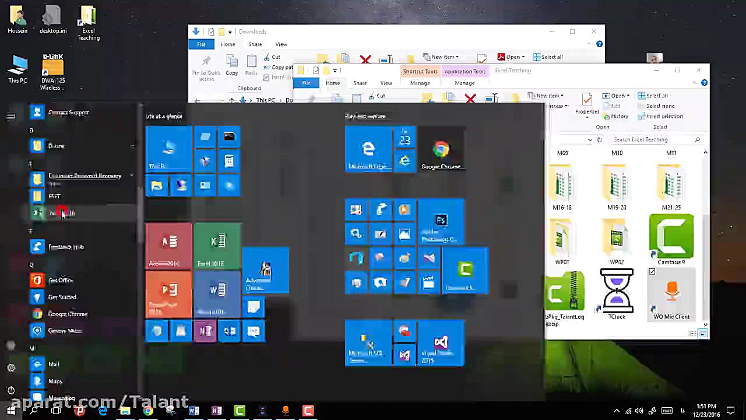Switch to details view in Excel Teaching
746x420 pixels.
click(694, 334)
